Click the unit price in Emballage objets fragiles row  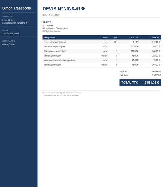[134, 47]
